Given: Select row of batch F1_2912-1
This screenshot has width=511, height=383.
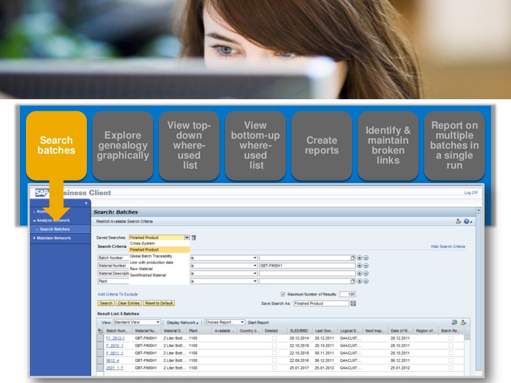Looking at the screenshot, I should point(100,338).
